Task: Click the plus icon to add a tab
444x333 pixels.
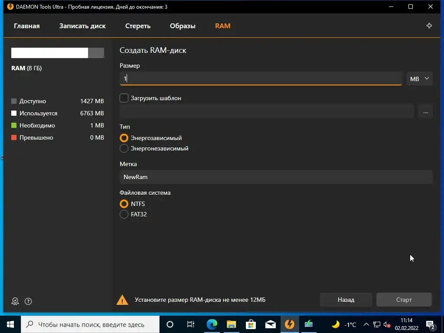Action: [x=429, y=26]
